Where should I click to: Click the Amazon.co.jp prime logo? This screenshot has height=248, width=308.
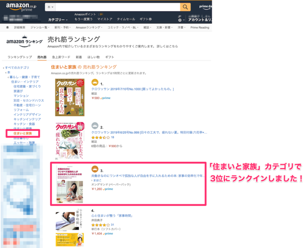pos(21,7)
